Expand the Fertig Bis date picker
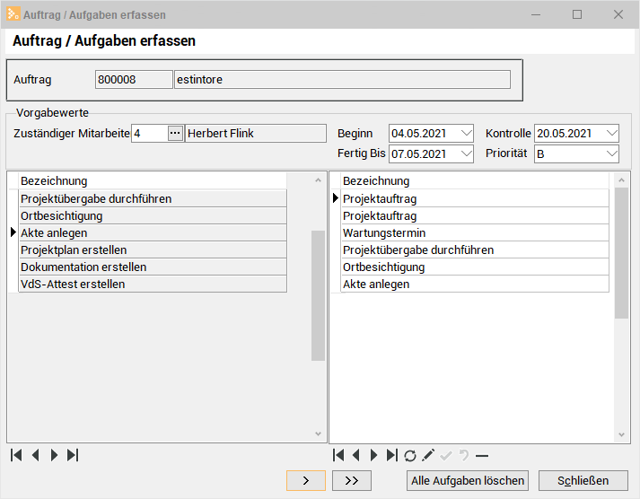Viewport: 640px width, 499px height. coord(466,153)
